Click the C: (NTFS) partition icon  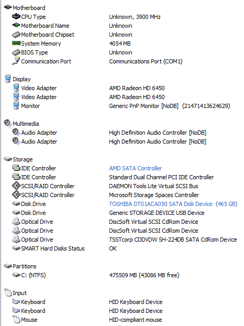point(16,275)
